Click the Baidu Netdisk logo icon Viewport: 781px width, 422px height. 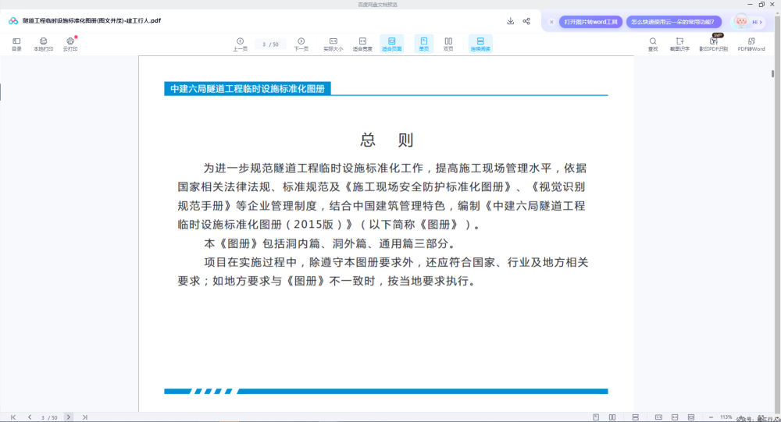click(x=13, y=21)
